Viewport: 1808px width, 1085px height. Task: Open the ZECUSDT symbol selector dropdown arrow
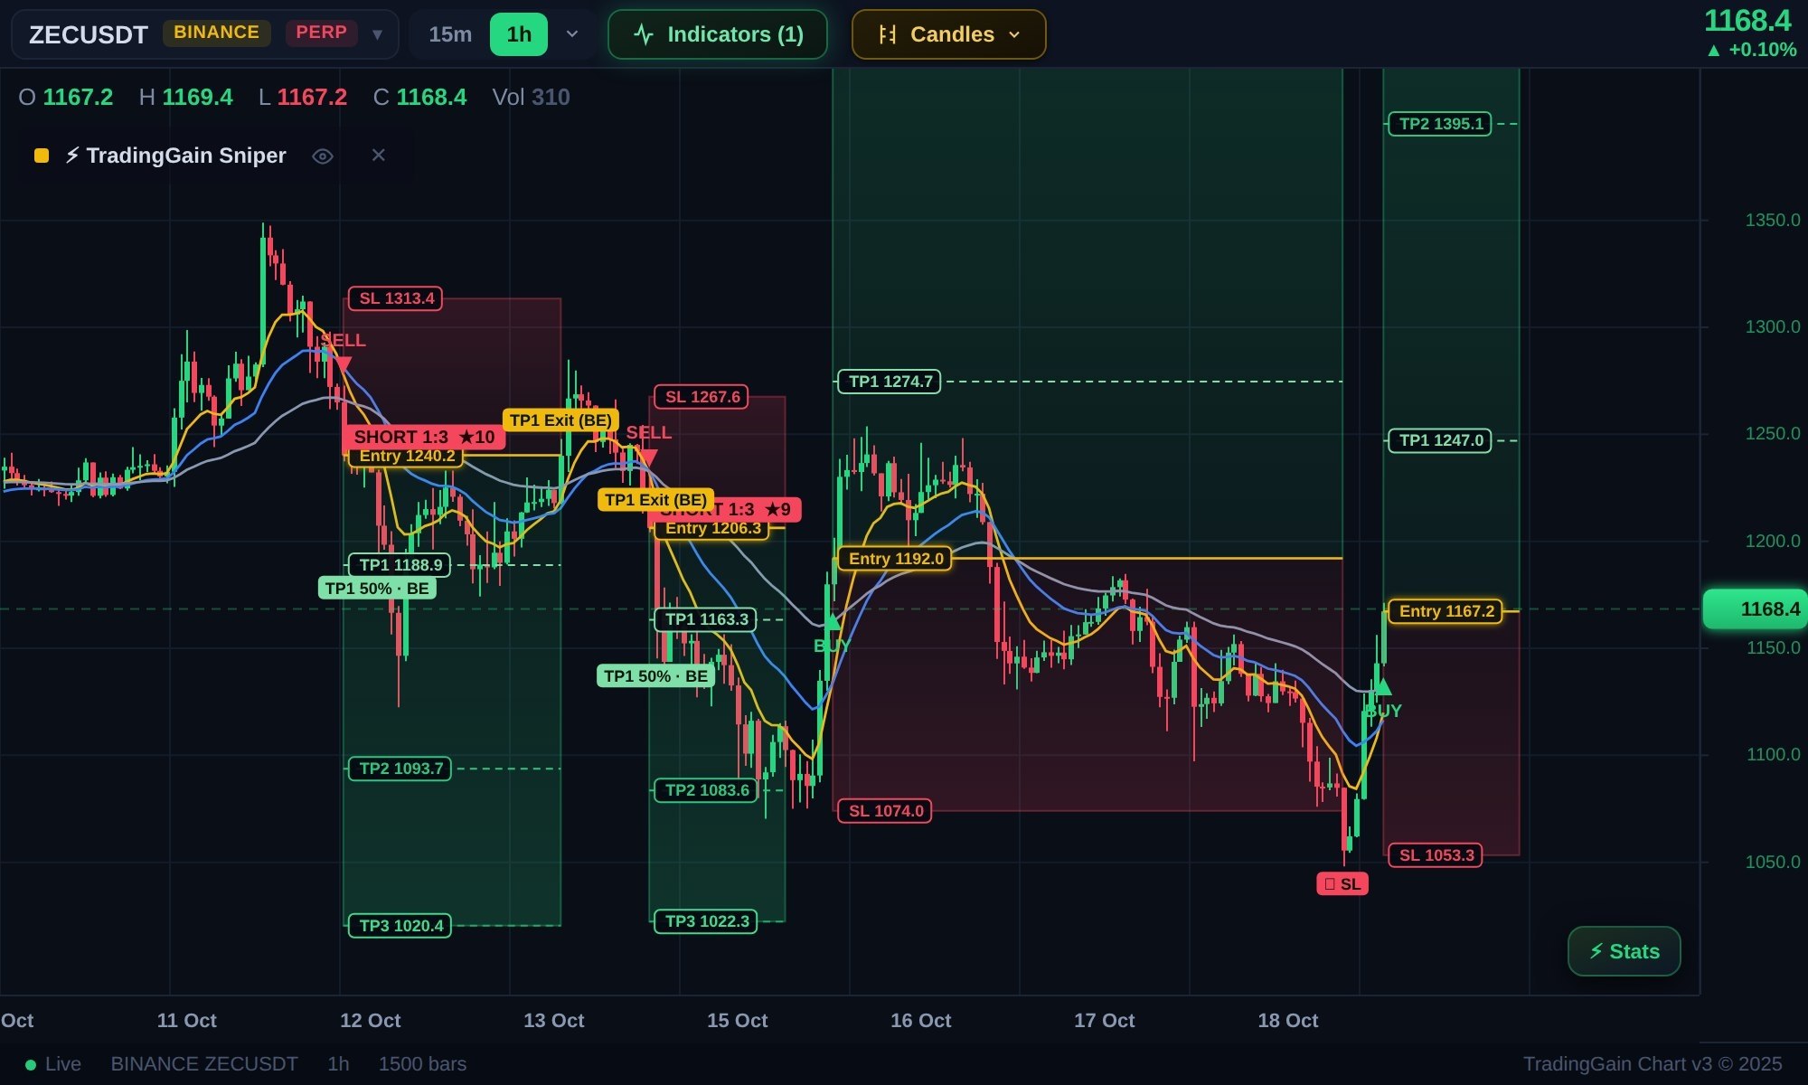coord(378,34)
